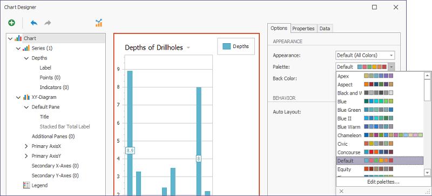The image size is (432, 196).
Task: Click the Series (1) chart icon
Action: [x=26, y=48]
